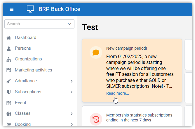The width and height of the screenshot is (195, 129).
Task: Select Event in the sidebar
Action: click(x=20, y=103)
